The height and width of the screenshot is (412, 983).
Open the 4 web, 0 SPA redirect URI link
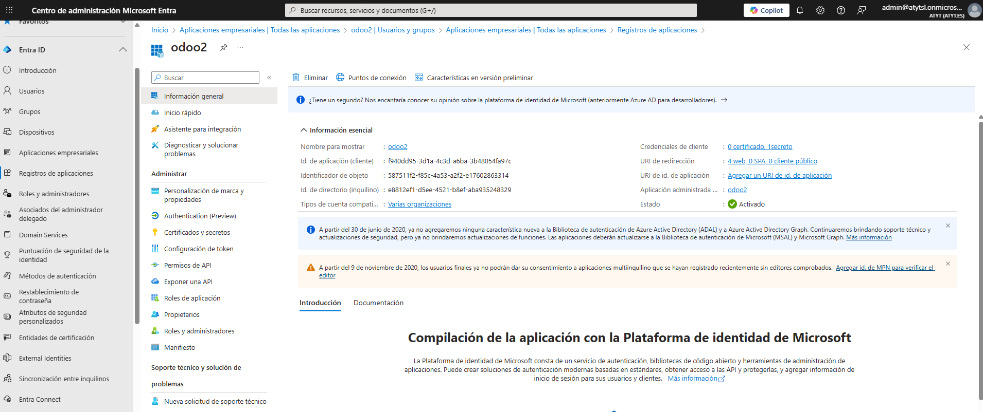pyautogui.click(x=772, y=161)
